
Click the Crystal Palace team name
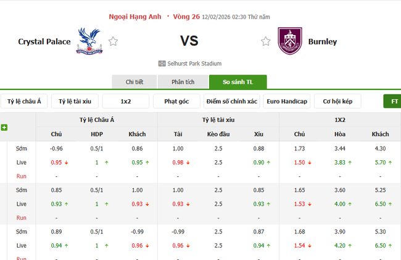(44, 41)
